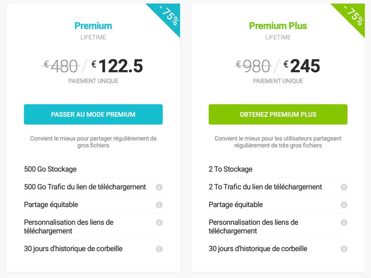Screen dimensions: 371x278
Task: Click the crossed-out €980 original price
Action: pyautogui.click(x=253, y=66)
